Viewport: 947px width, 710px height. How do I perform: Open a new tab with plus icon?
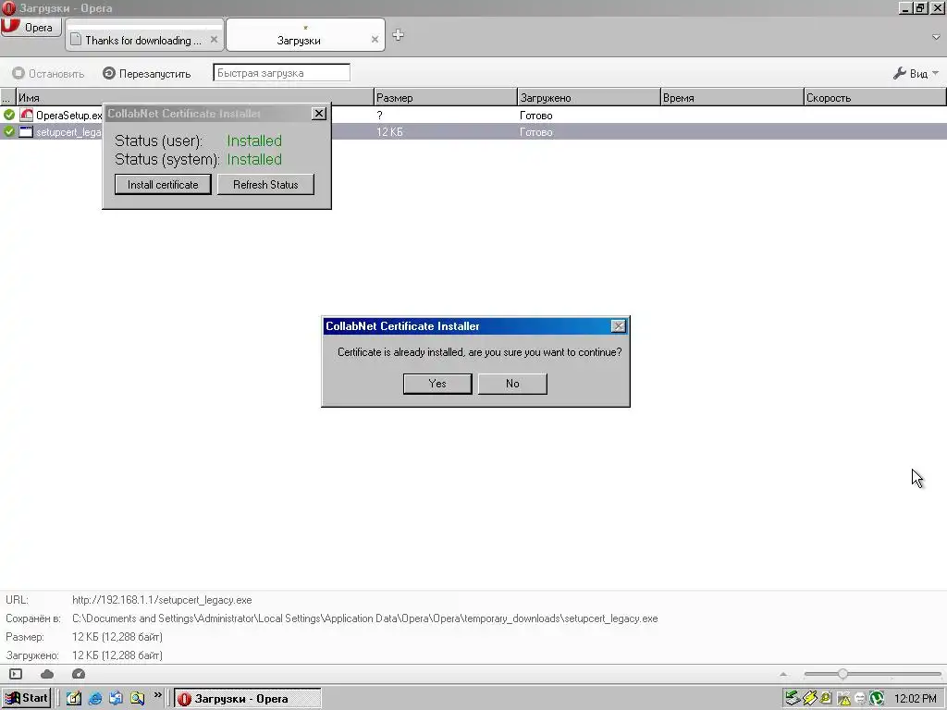(398, 35)
